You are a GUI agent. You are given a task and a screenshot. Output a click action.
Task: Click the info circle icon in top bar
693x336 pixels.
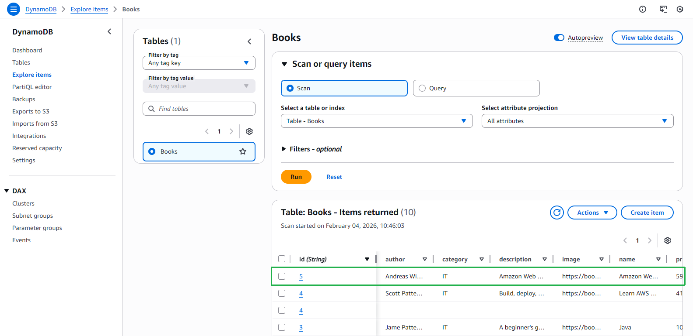pos(643,9)
